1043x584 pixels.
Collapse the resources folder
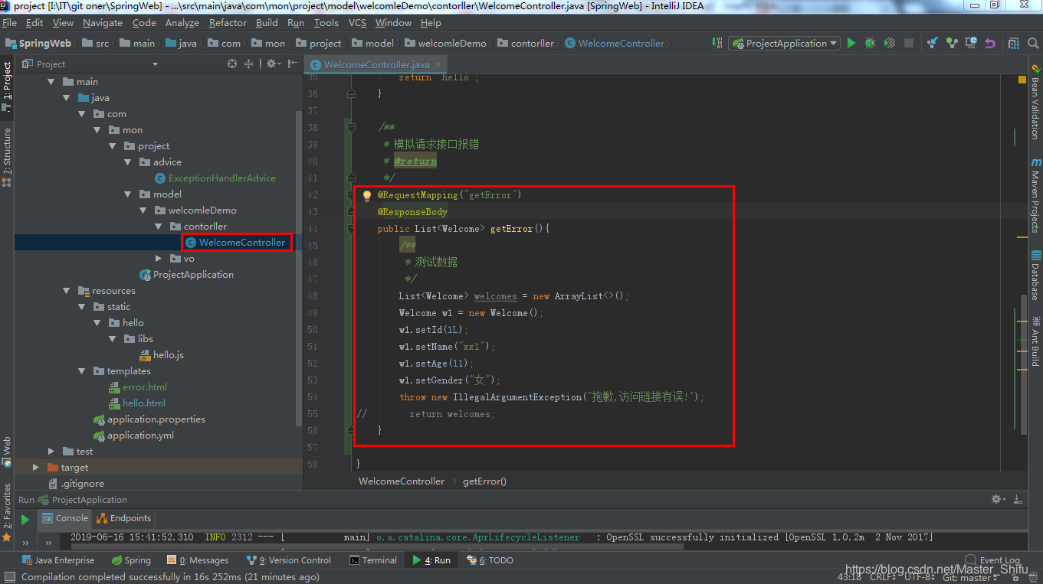67,291
